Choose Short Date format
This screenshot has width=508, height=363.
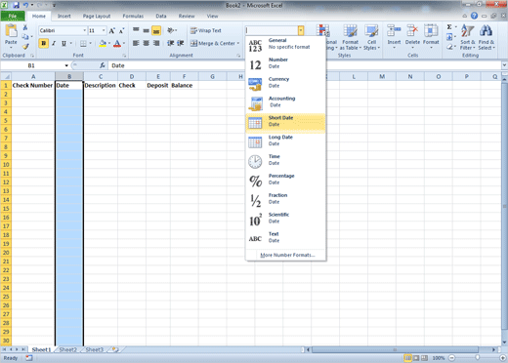(x=285, y=123)
